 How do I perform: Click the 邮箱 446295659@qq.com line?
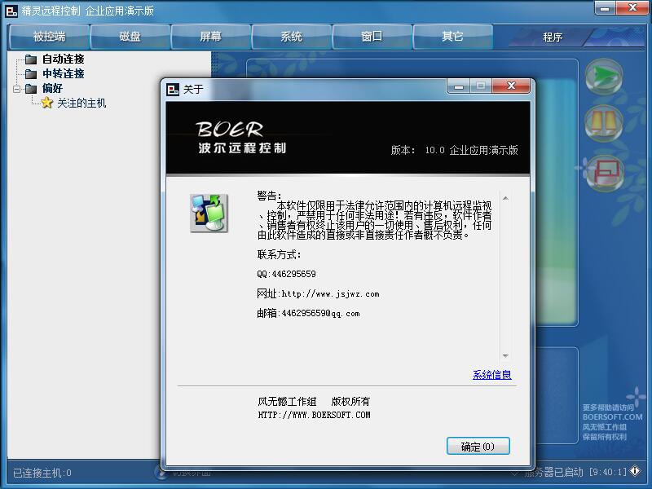tap(308, 313)
